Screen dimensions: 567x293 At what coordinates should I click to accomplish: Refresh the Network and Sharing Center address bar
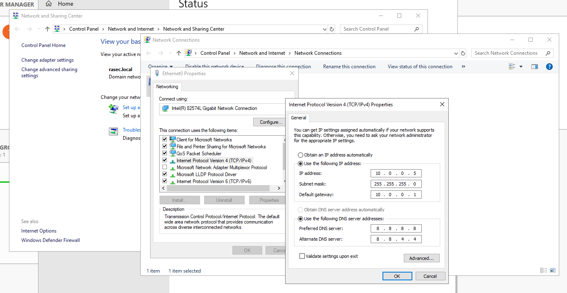332,29
